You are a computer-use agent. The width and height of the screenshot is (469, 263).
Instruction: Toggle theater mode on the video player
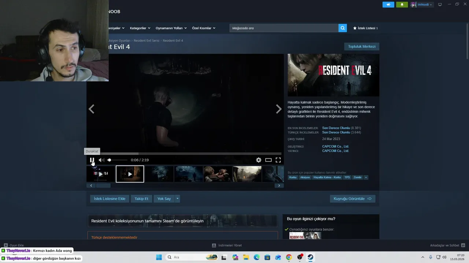coord(268,160)
